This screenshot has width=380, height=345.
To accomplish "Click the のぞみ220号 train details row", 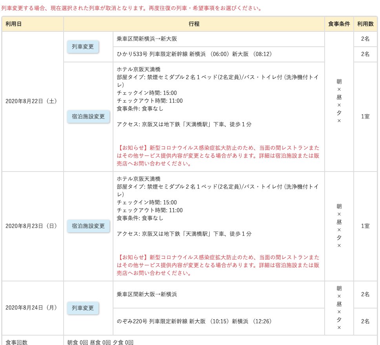I will [x=219, y=321].
